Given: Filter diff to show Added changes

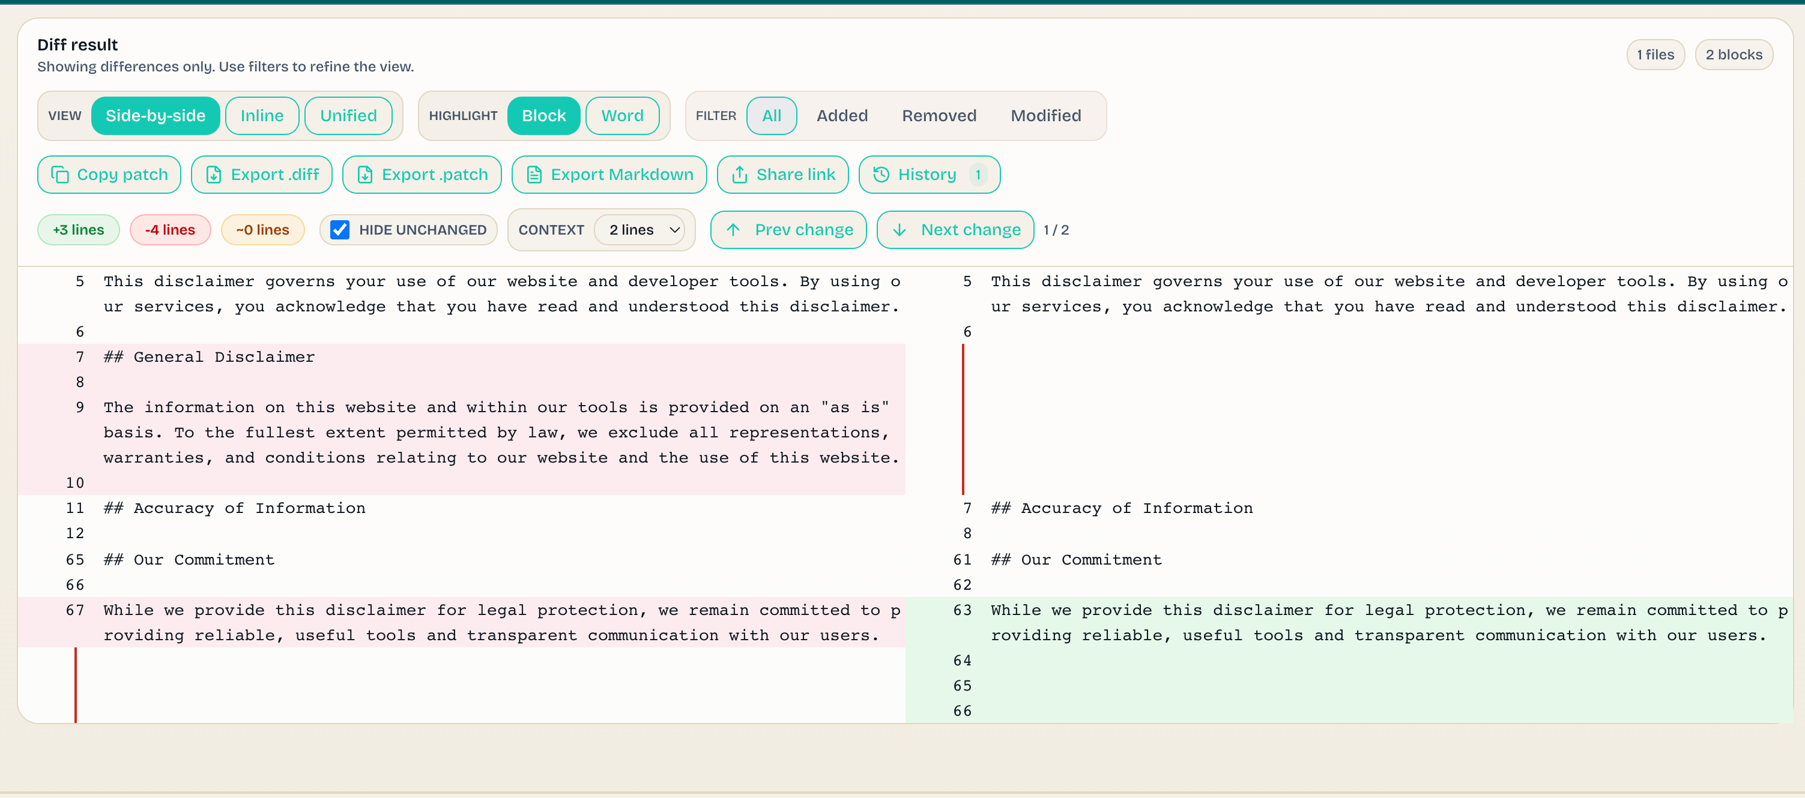Looking at the screenshot, I should [842, 115].
